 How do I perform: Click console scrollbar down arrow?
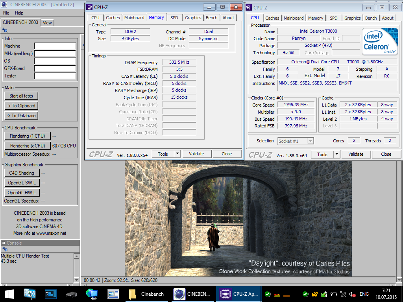(76, 280)
